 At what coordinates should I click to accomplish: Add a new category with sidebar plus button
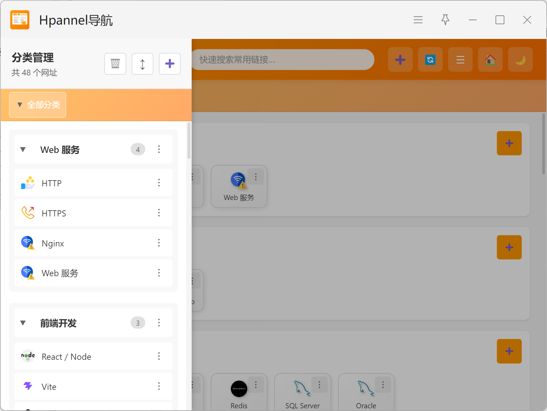[x=170, y=64]
